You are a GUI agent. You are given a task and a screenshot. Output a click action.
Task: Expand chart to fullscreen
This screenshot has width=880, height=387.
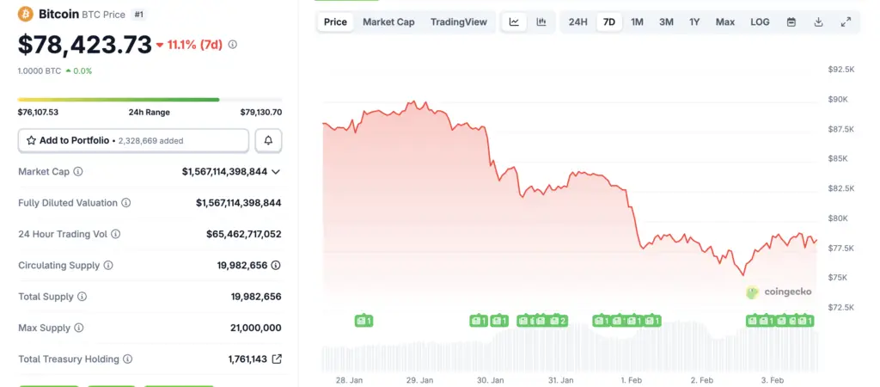tap(846, 21)
